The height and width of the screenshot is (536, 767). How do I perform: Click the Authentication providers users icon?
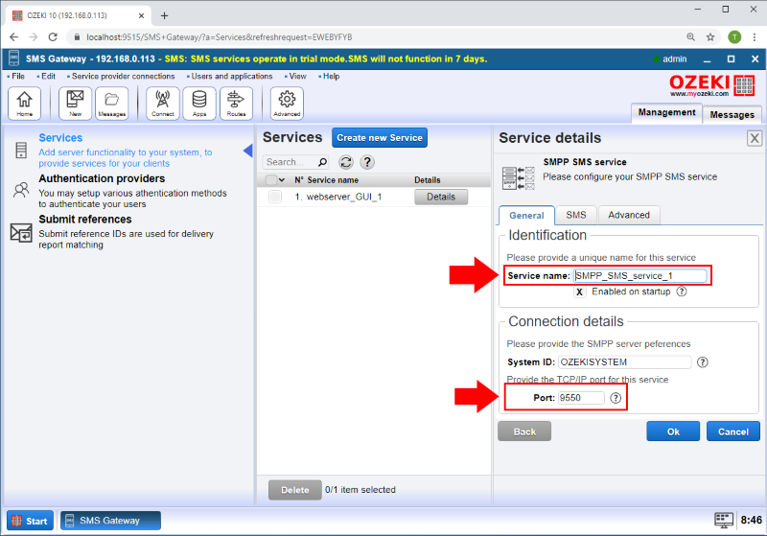(x=21, y=190)
